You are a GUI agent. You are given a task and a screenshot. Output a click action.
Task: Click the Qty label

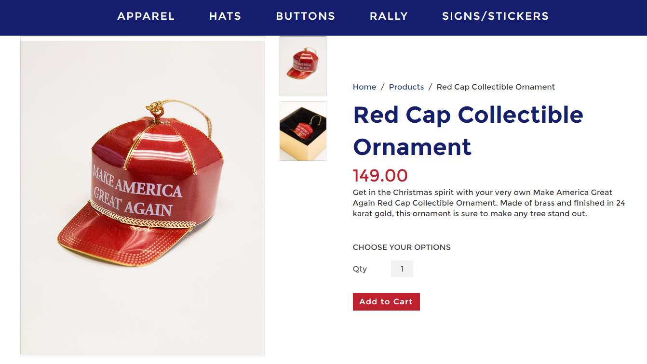[360, 269]
